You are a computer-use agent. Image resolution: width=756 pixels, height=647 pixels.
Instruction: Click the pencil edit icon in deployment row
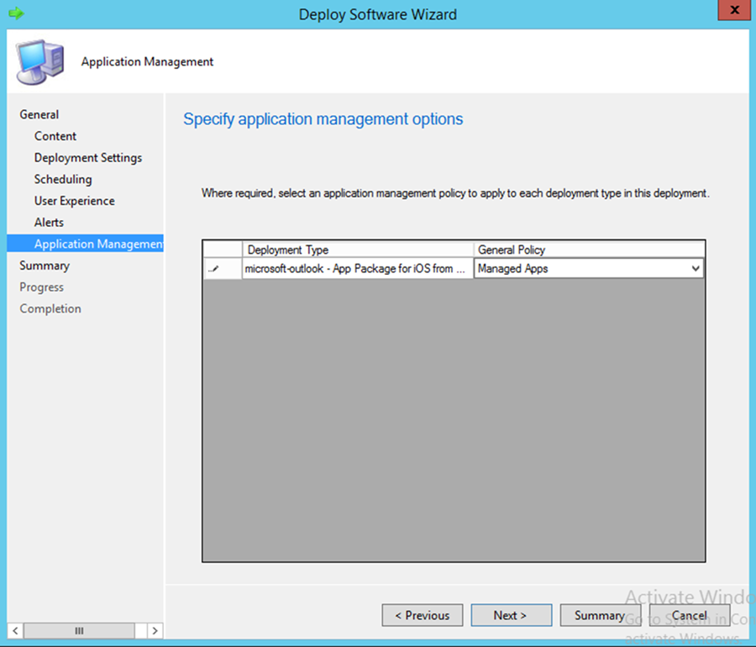[213, 269]
